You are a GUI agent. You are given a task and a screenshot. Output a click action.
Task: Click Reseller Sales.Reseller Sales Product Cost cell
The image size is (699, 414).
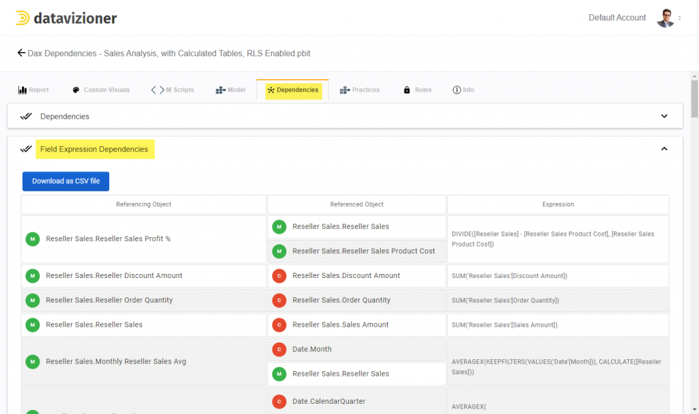pyautogui.click(x=356, y=251)
